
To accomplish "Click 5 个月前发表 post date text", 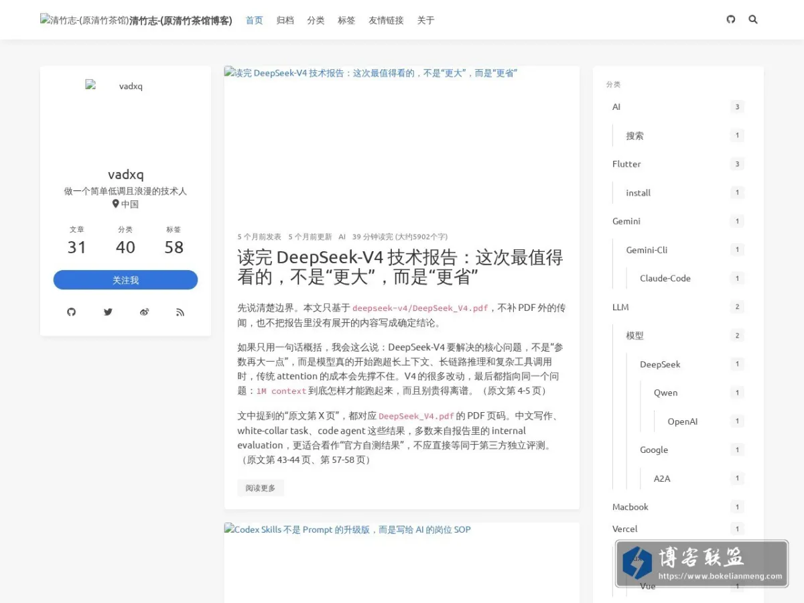I will [x=259, y=237].
